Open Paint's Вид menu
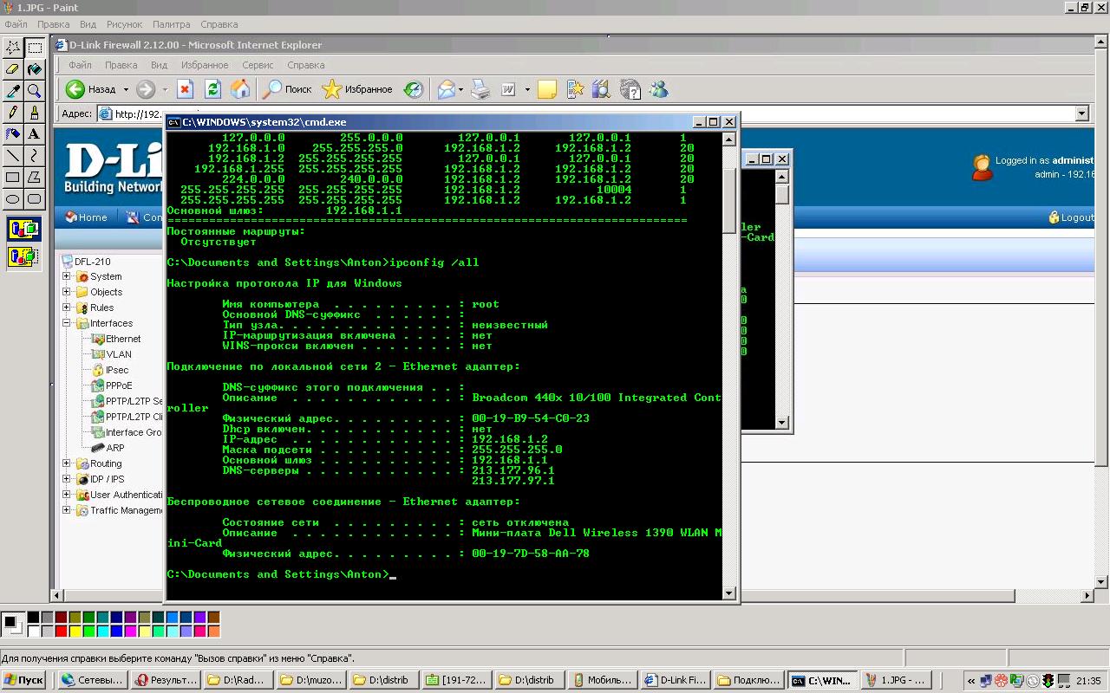Viewport: 1110px width, 693px height. click(88, 24)
